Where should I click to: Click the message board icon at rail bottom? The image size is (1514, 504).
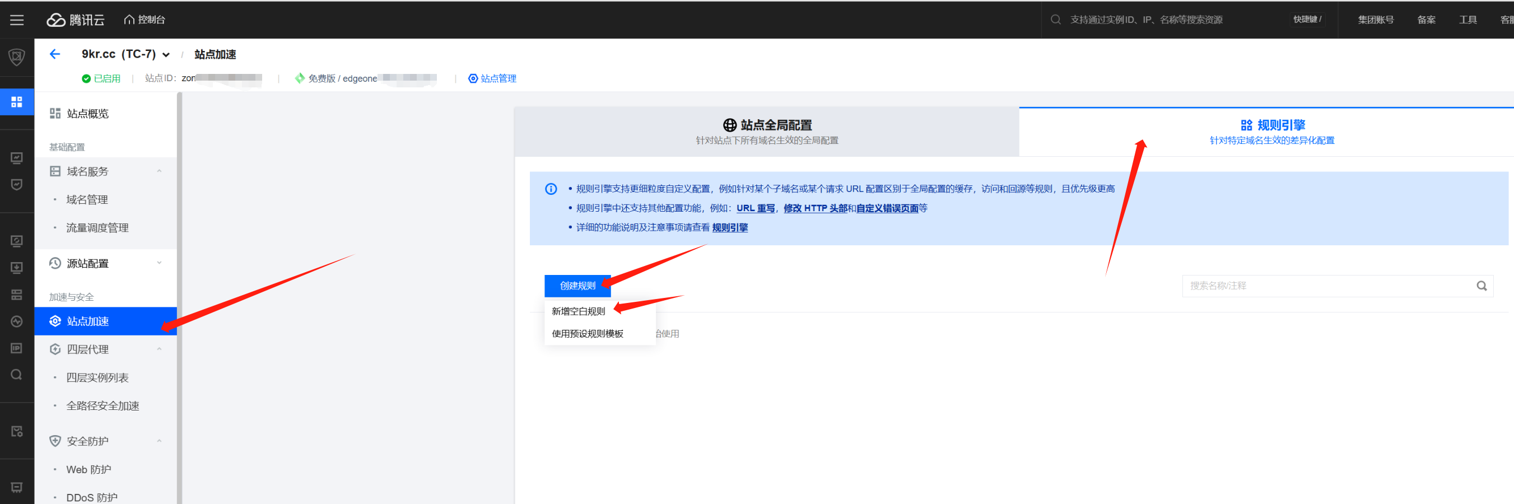(17, 488)
